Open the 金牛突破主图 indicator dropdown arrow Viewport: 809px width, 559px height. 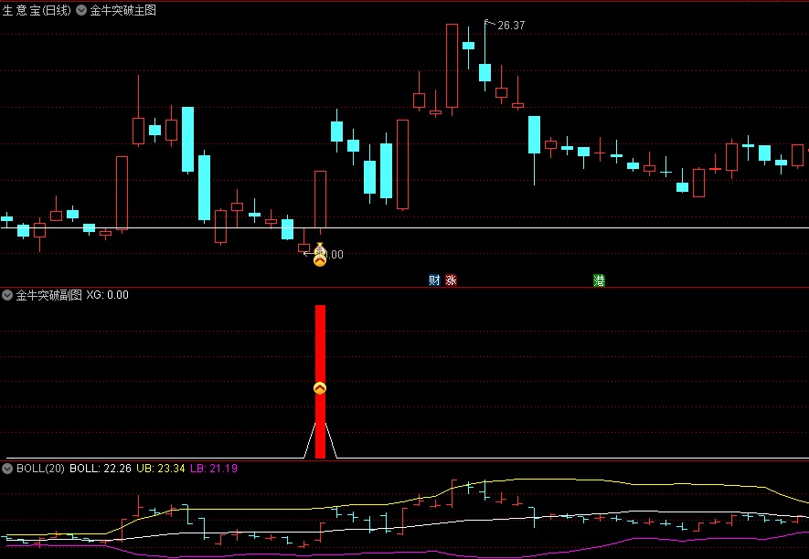point(81,10)
